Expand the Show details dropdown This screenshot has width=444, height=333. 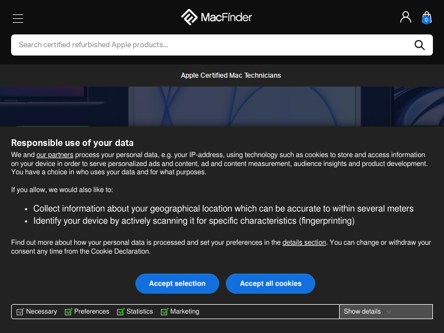(386, 311)
